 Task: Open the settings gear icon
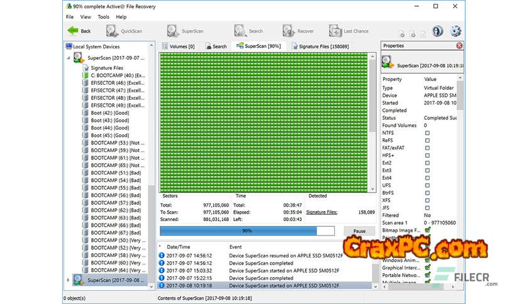(456, 31)
